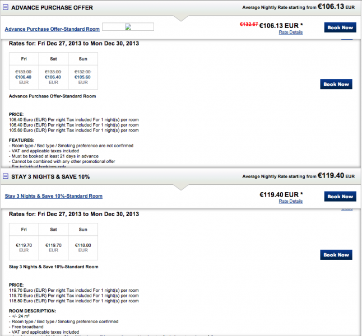
Task: Click the broken image placeholder near Advance Purchase link
Action: pos(128,27)
